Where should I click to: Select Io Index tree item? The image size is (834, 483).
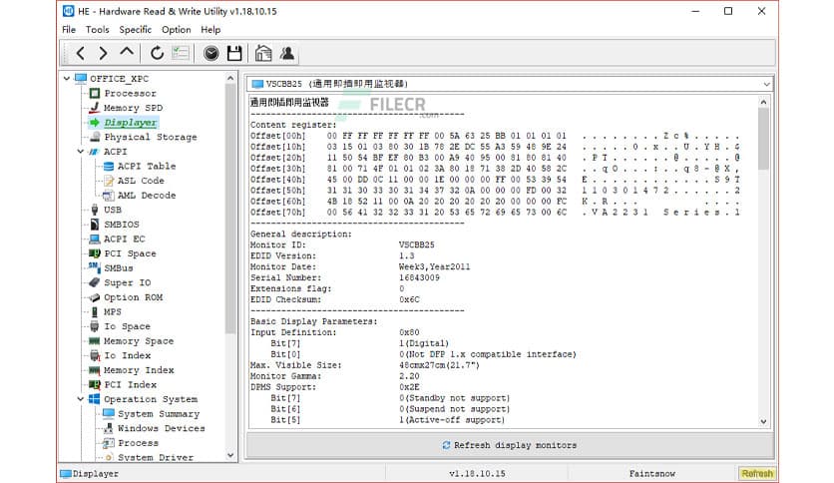tap(127, 355)
